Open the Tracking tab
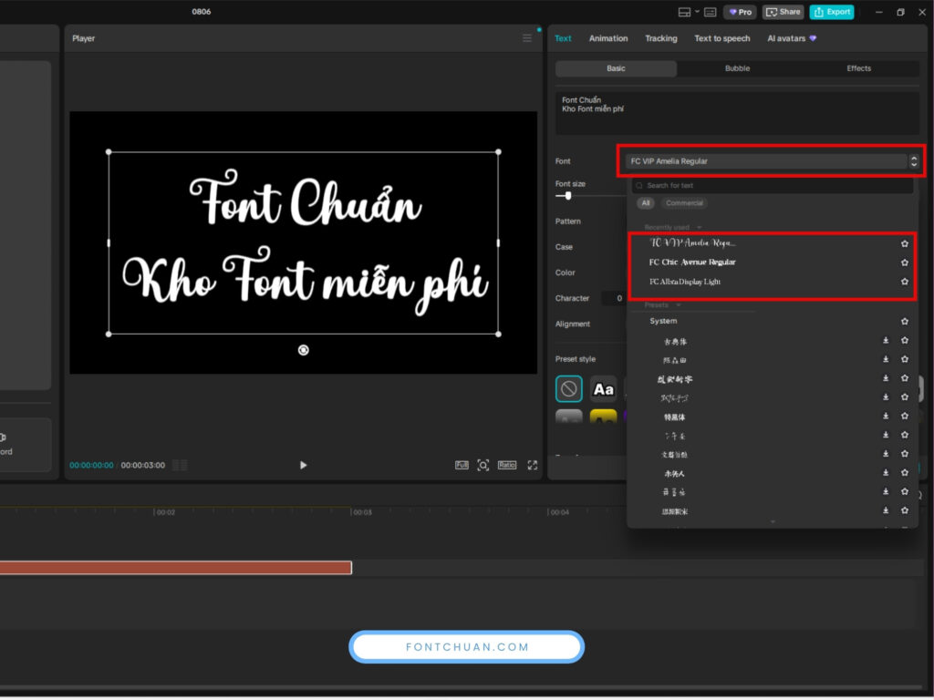This screenshot has height=700, width=934. 661,38
